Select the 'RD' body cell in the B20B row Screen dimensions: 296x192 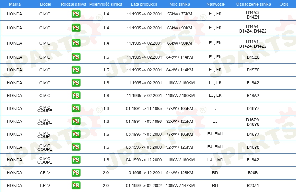tap(215, 173)
